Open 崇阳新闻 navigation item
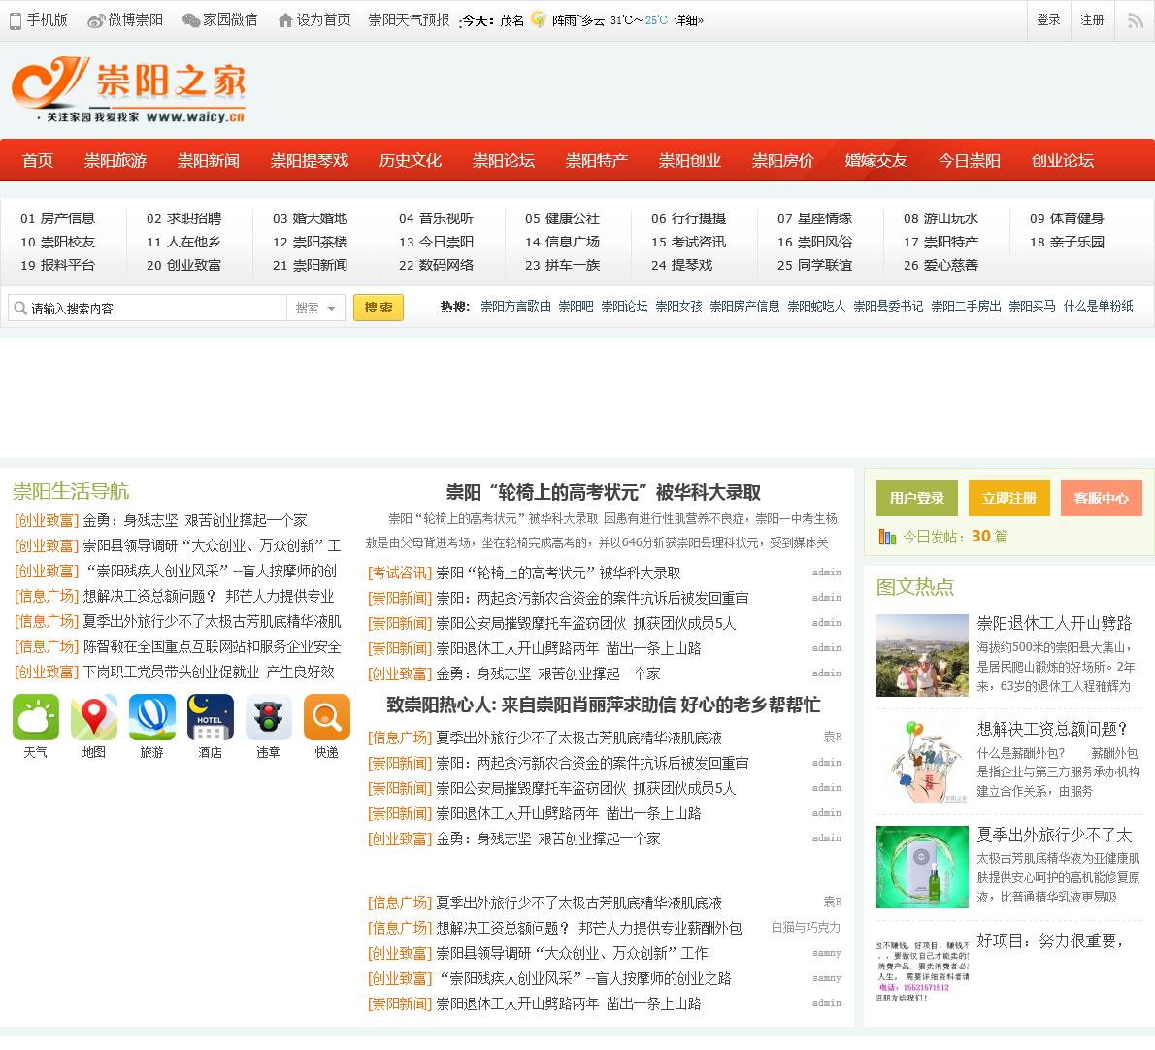 pos(209,160)
